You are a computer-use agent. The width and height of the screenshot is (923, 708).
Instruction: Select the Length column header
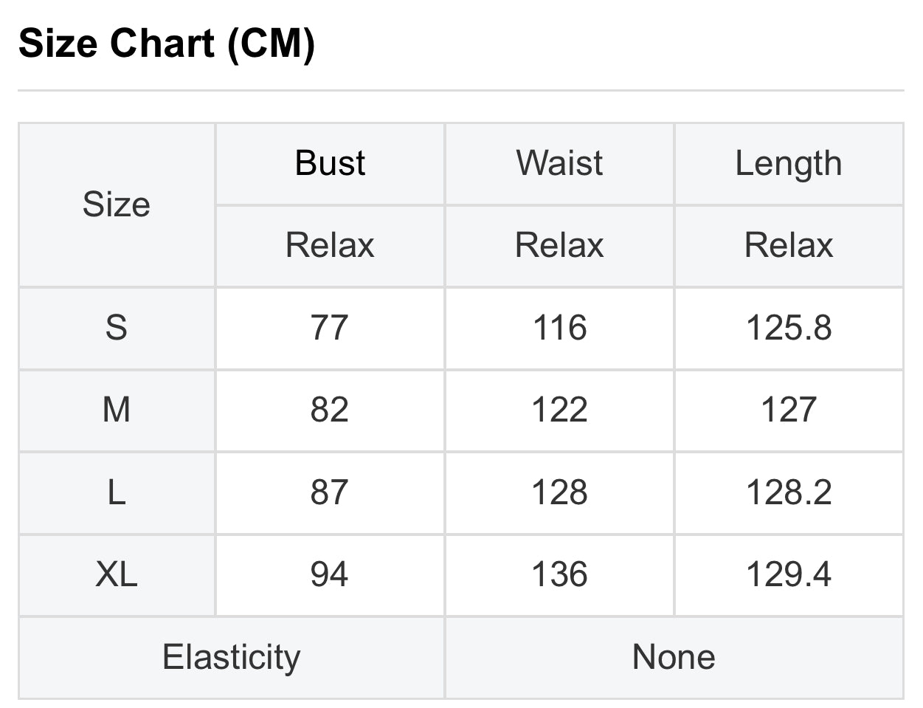tap(788, 163)
